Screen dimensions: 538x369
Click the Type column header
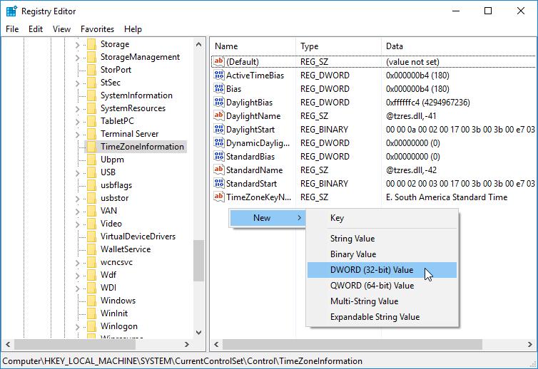[x=338, y=46]
